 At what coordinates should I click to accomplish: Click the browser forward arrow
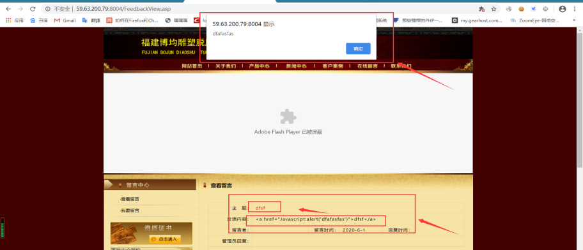coord(20,9)
